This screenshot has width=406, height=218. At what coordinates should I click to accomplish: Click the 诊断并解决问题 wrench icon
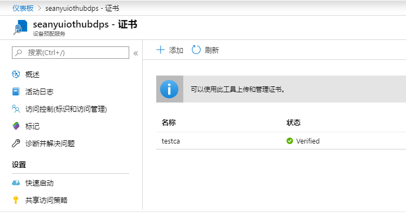[16, 144]
